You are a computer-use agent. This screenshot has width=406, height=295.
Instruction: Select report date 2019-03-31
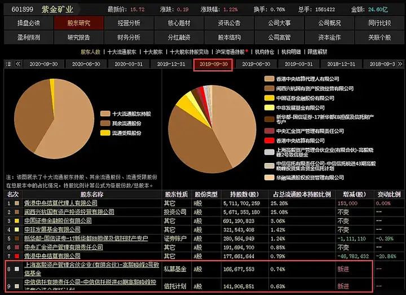pyautogui.click(x=298, y=64)
